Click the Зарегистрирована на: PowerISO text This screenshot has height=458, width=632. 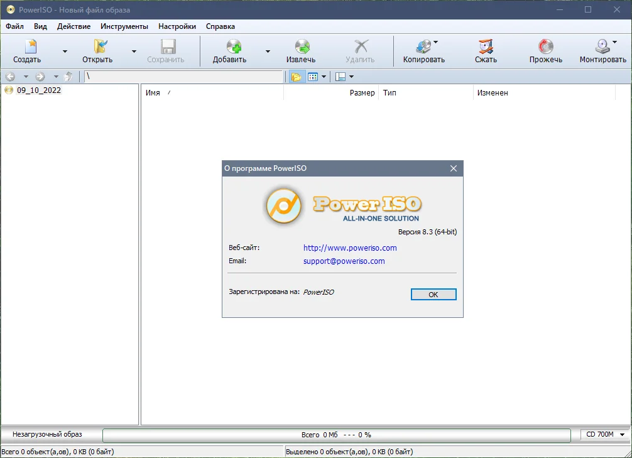[281, 292]
